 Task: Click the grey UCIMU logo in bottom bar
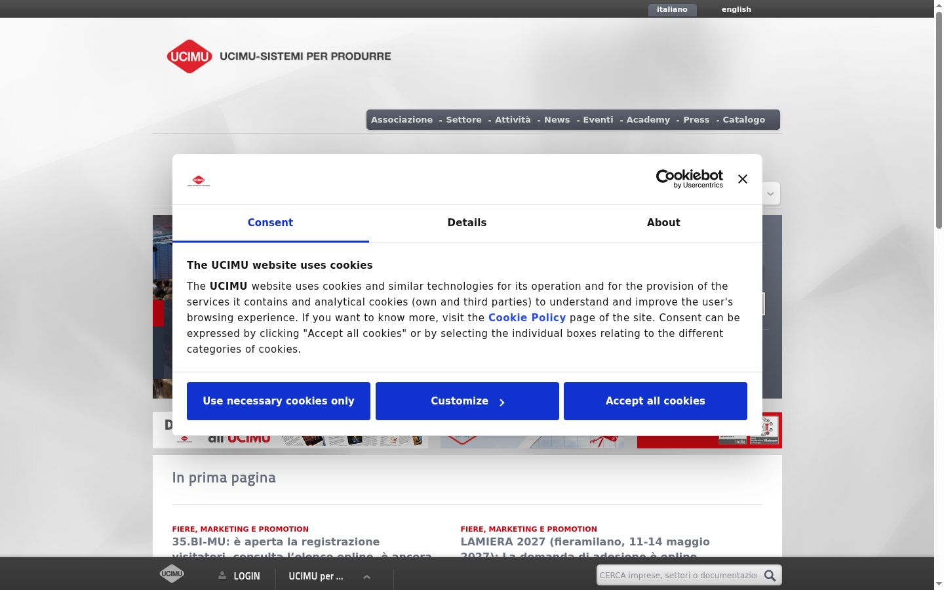coord(172,574)
